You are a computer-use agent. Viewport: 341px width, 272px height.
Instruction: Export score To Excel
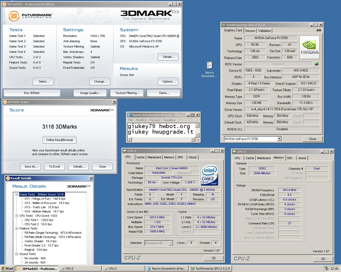[x=54, y=167]
